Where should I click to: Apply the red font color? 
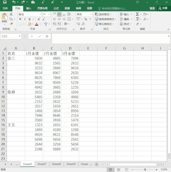click(37, 24)
